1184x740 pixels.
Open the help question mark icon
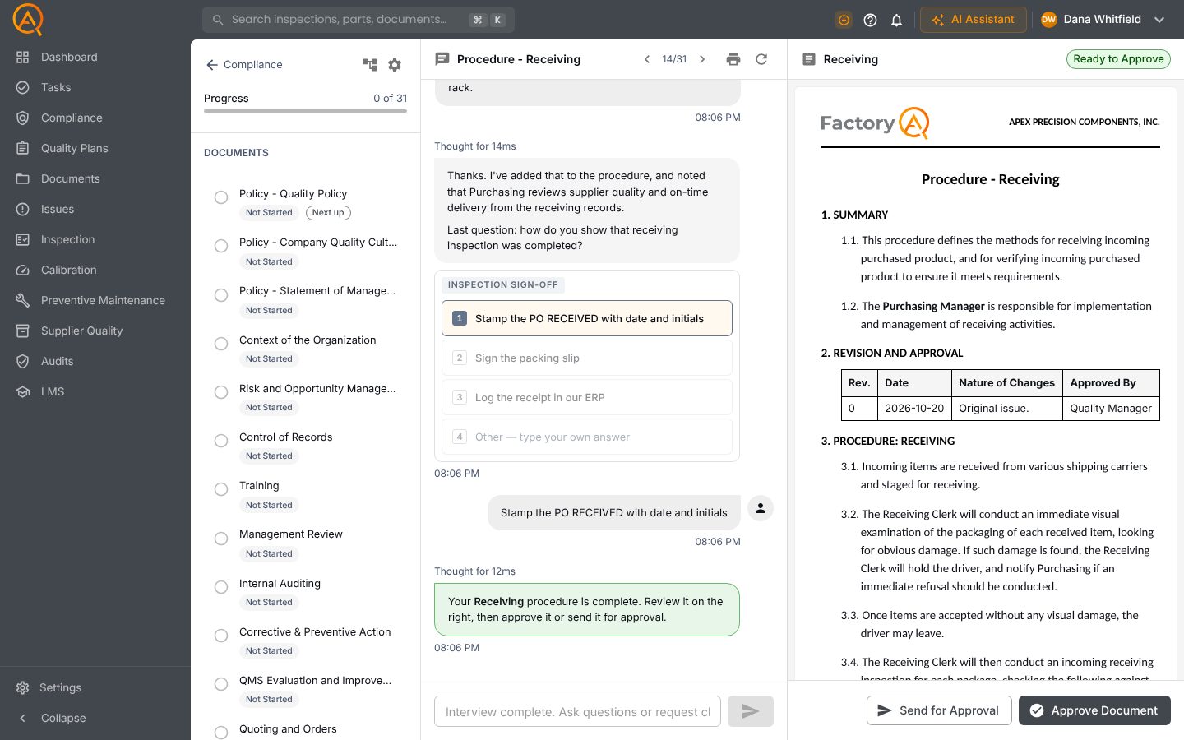[x=870, y=20]
